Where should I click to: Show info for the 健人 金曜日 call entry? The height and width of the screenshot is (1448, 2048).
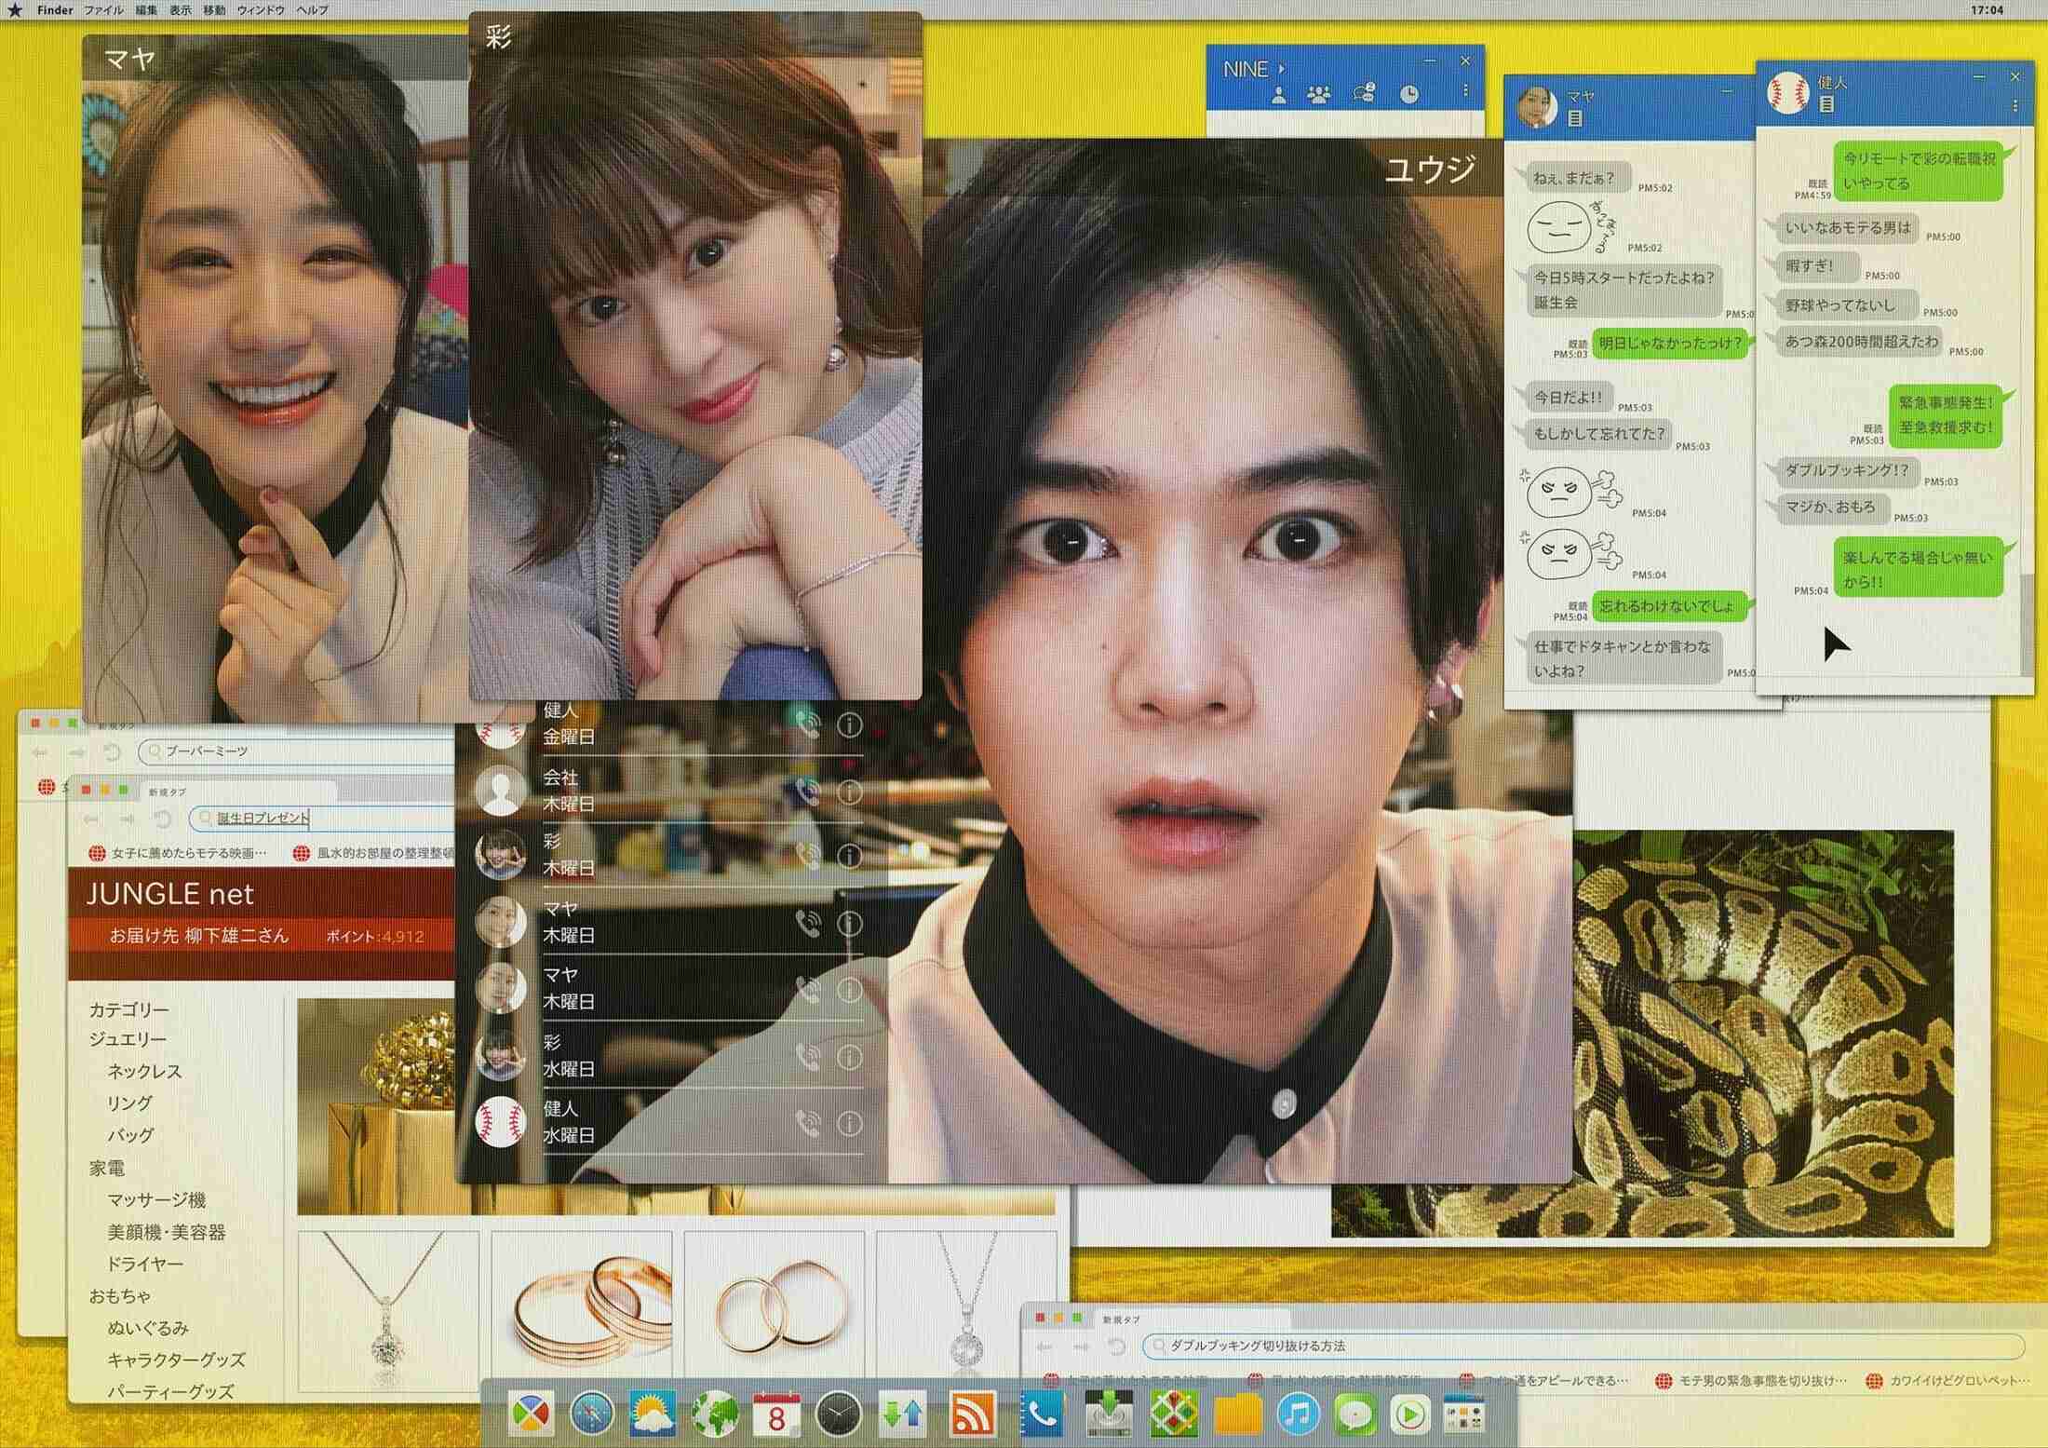click(x=849, y=724)
